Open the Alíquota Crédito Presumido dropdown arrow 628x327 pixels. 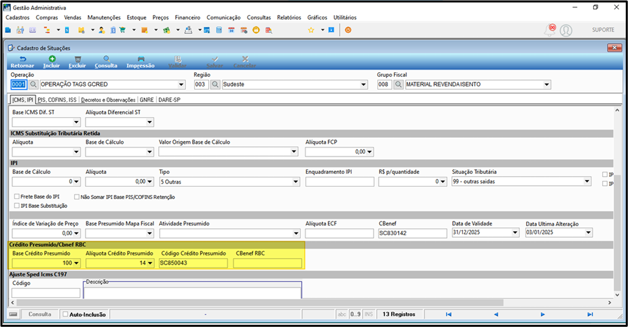[x=150, y=263]
